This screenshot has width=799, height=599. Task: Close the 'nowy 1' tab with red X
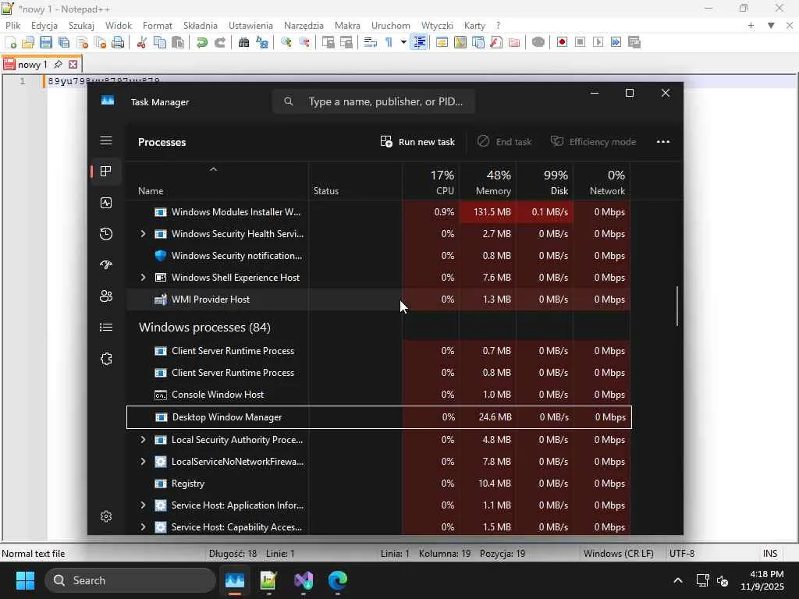73,65
